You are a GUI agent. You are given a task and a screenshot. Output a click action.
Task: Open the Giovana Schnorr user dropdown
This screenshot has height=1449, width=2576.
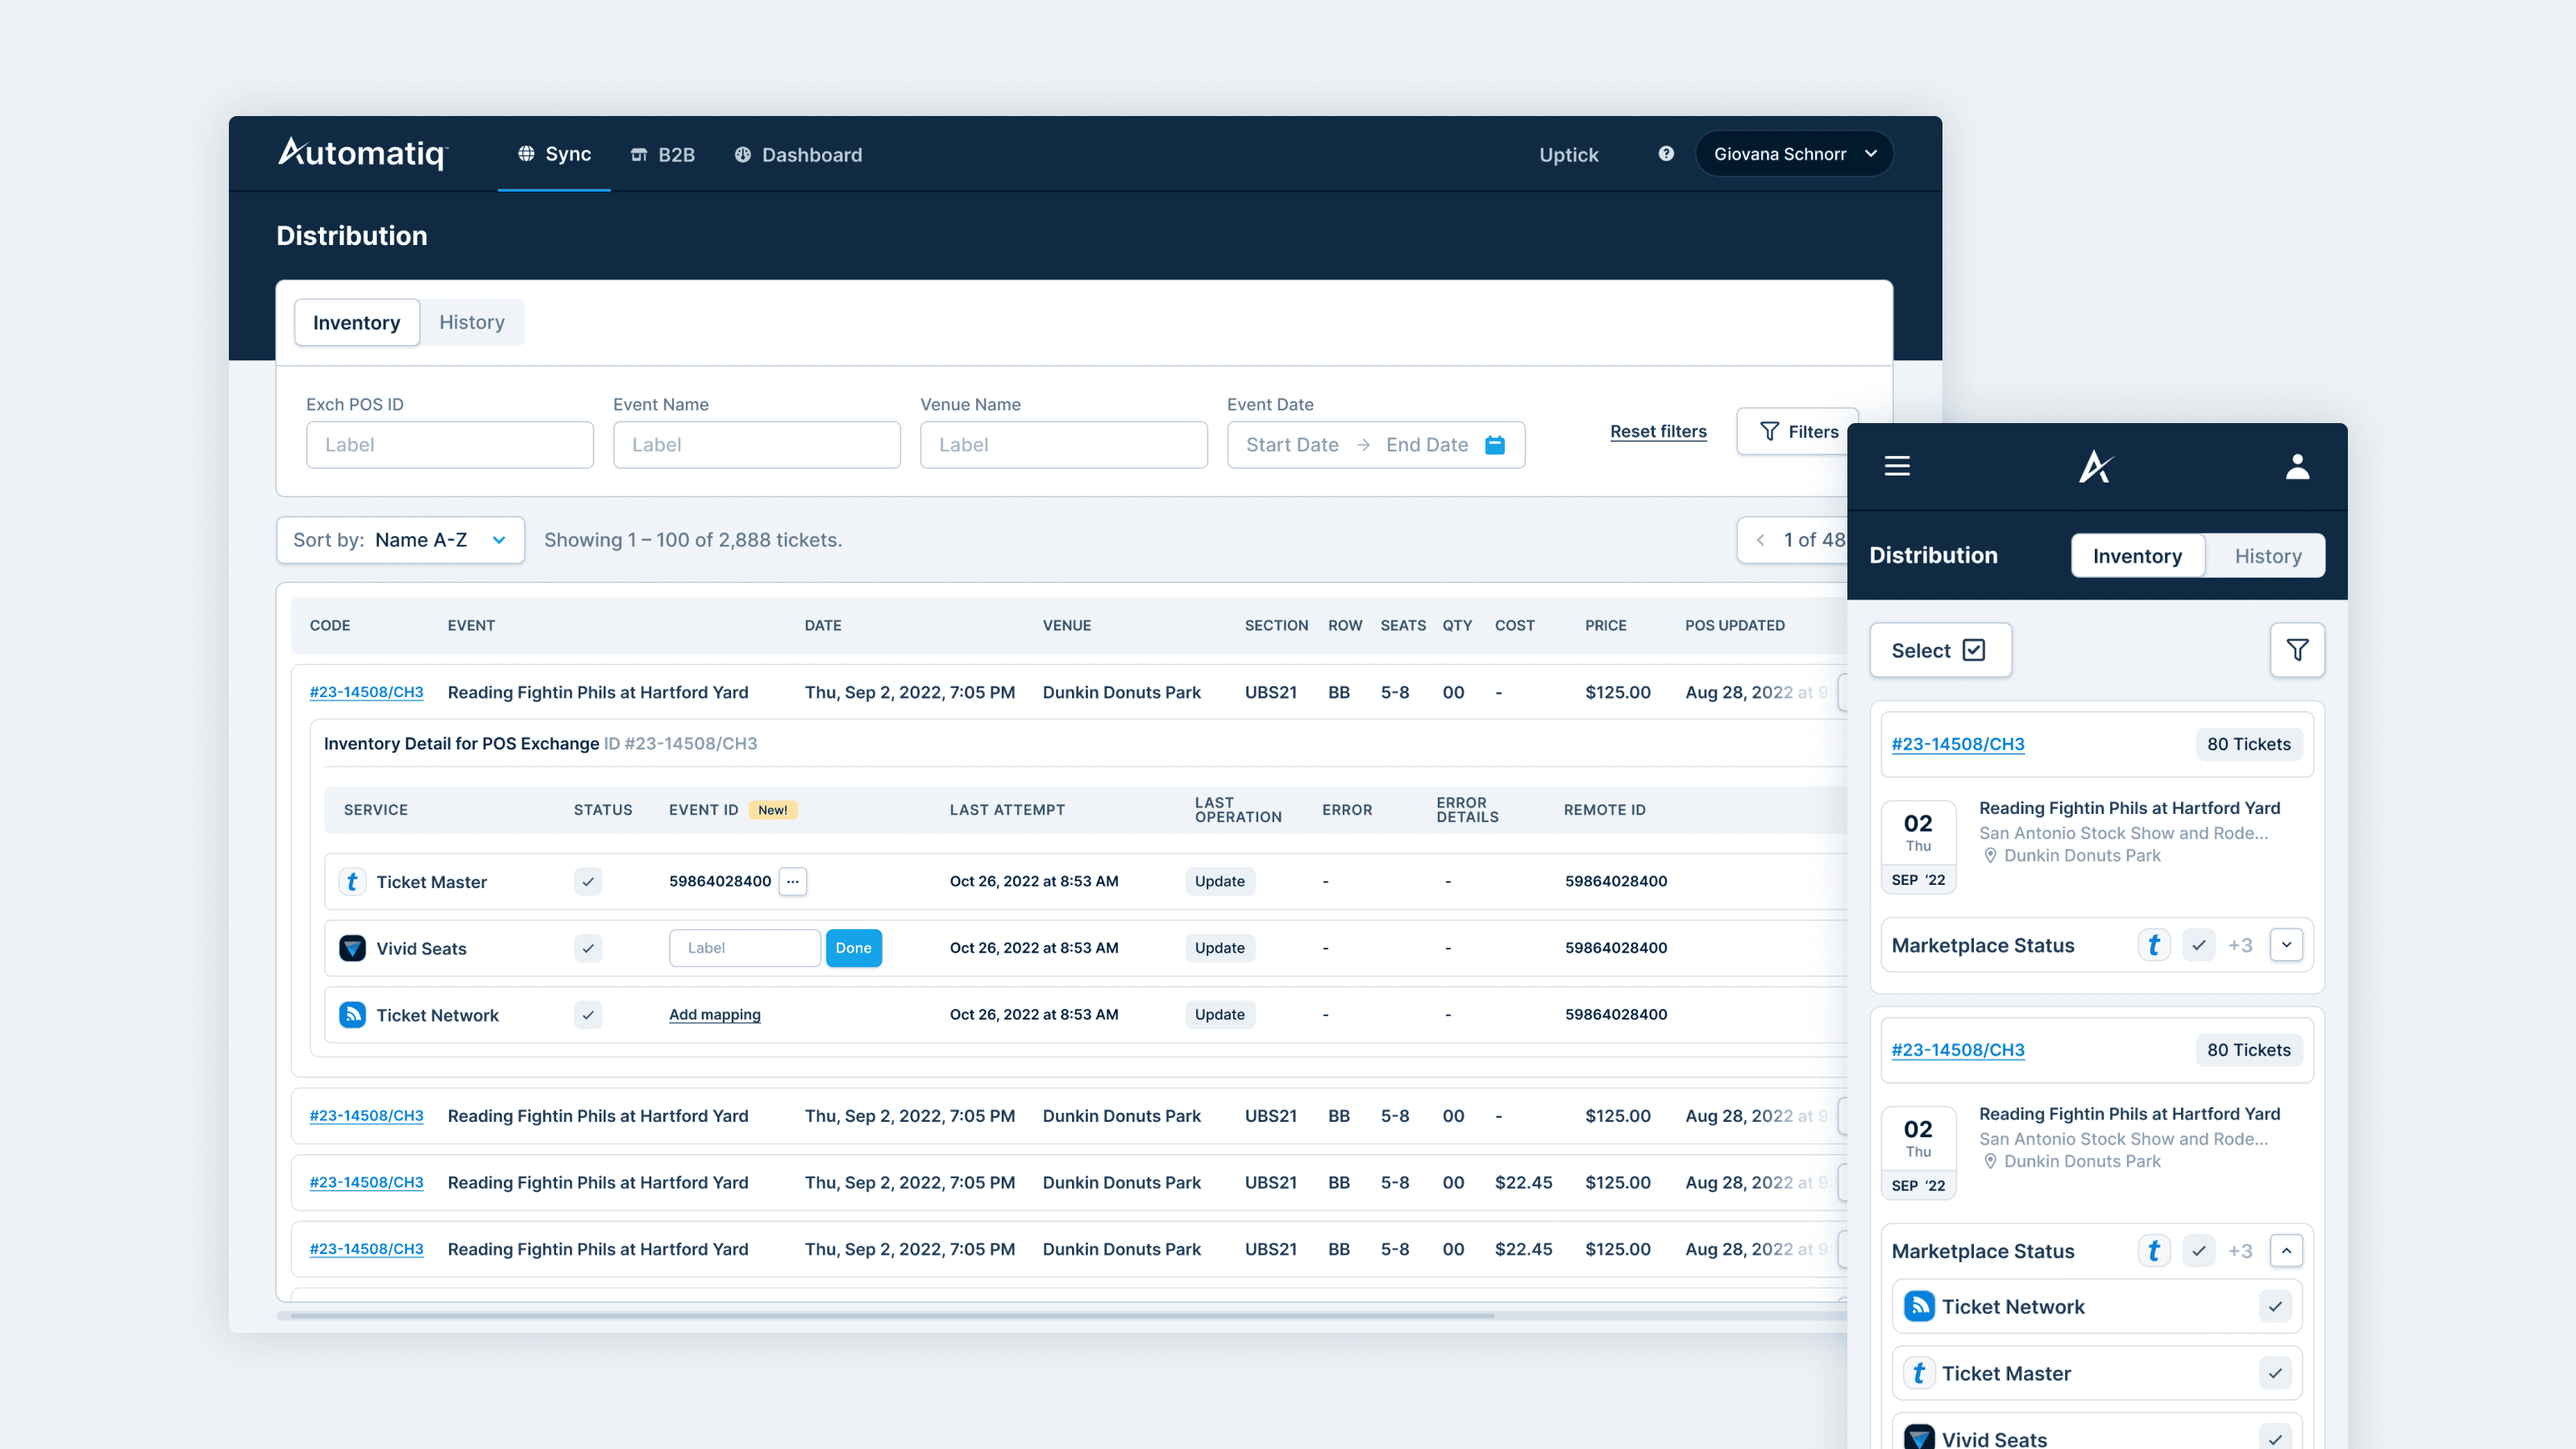[x=1793, y=154]
